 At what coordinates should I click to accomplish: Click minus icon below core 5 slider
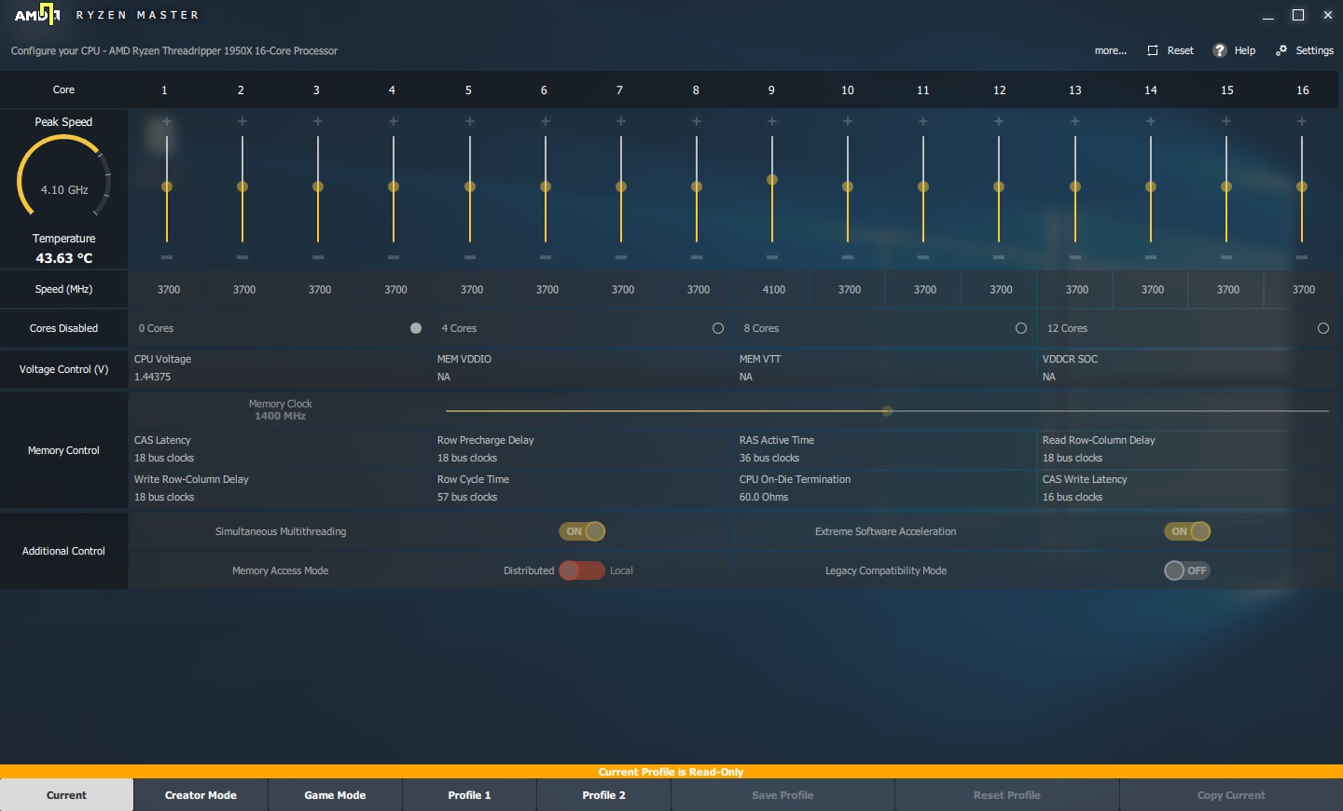pos(470,257)
